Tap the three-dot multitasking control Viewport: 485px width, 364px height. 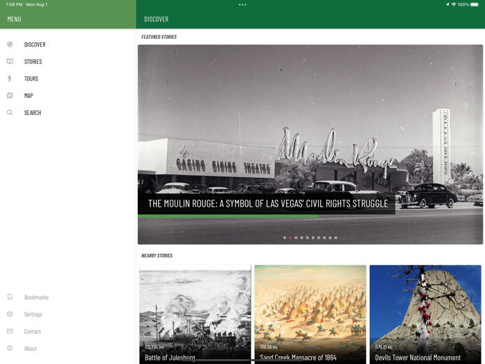[242, 5]
